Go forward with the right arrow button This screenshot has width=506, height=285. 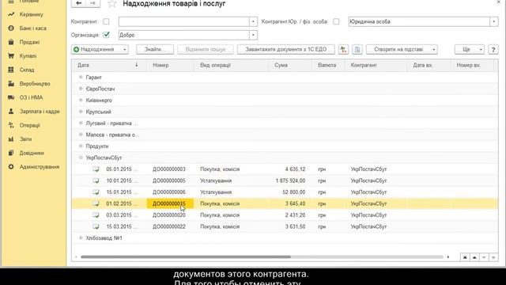93,3
